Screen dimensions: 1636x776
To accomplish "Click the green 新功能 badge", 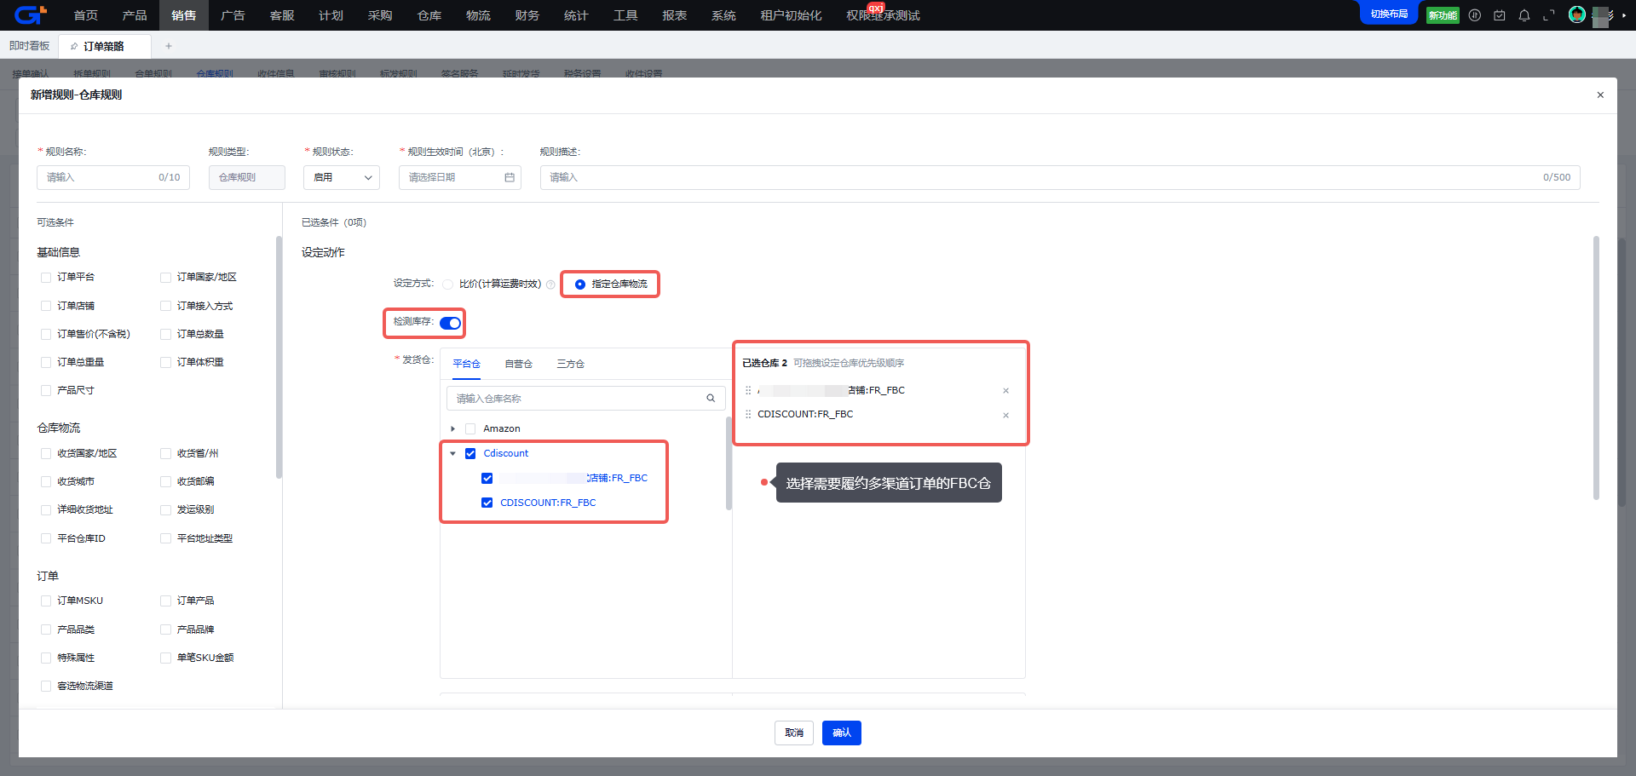I will point(1443,15).
